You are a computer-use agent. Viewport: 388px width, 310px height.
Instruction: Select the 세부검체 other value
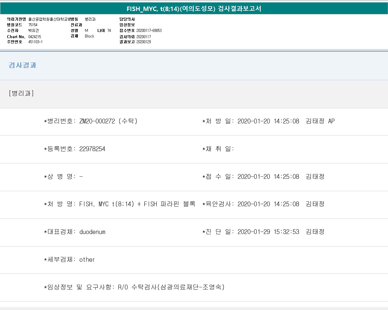coord(87,260)
